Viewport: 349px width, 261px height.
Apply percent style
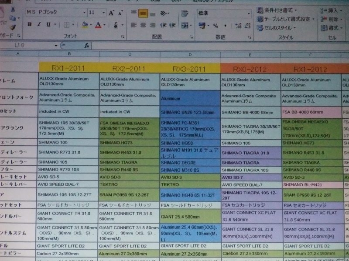(216, 26)
